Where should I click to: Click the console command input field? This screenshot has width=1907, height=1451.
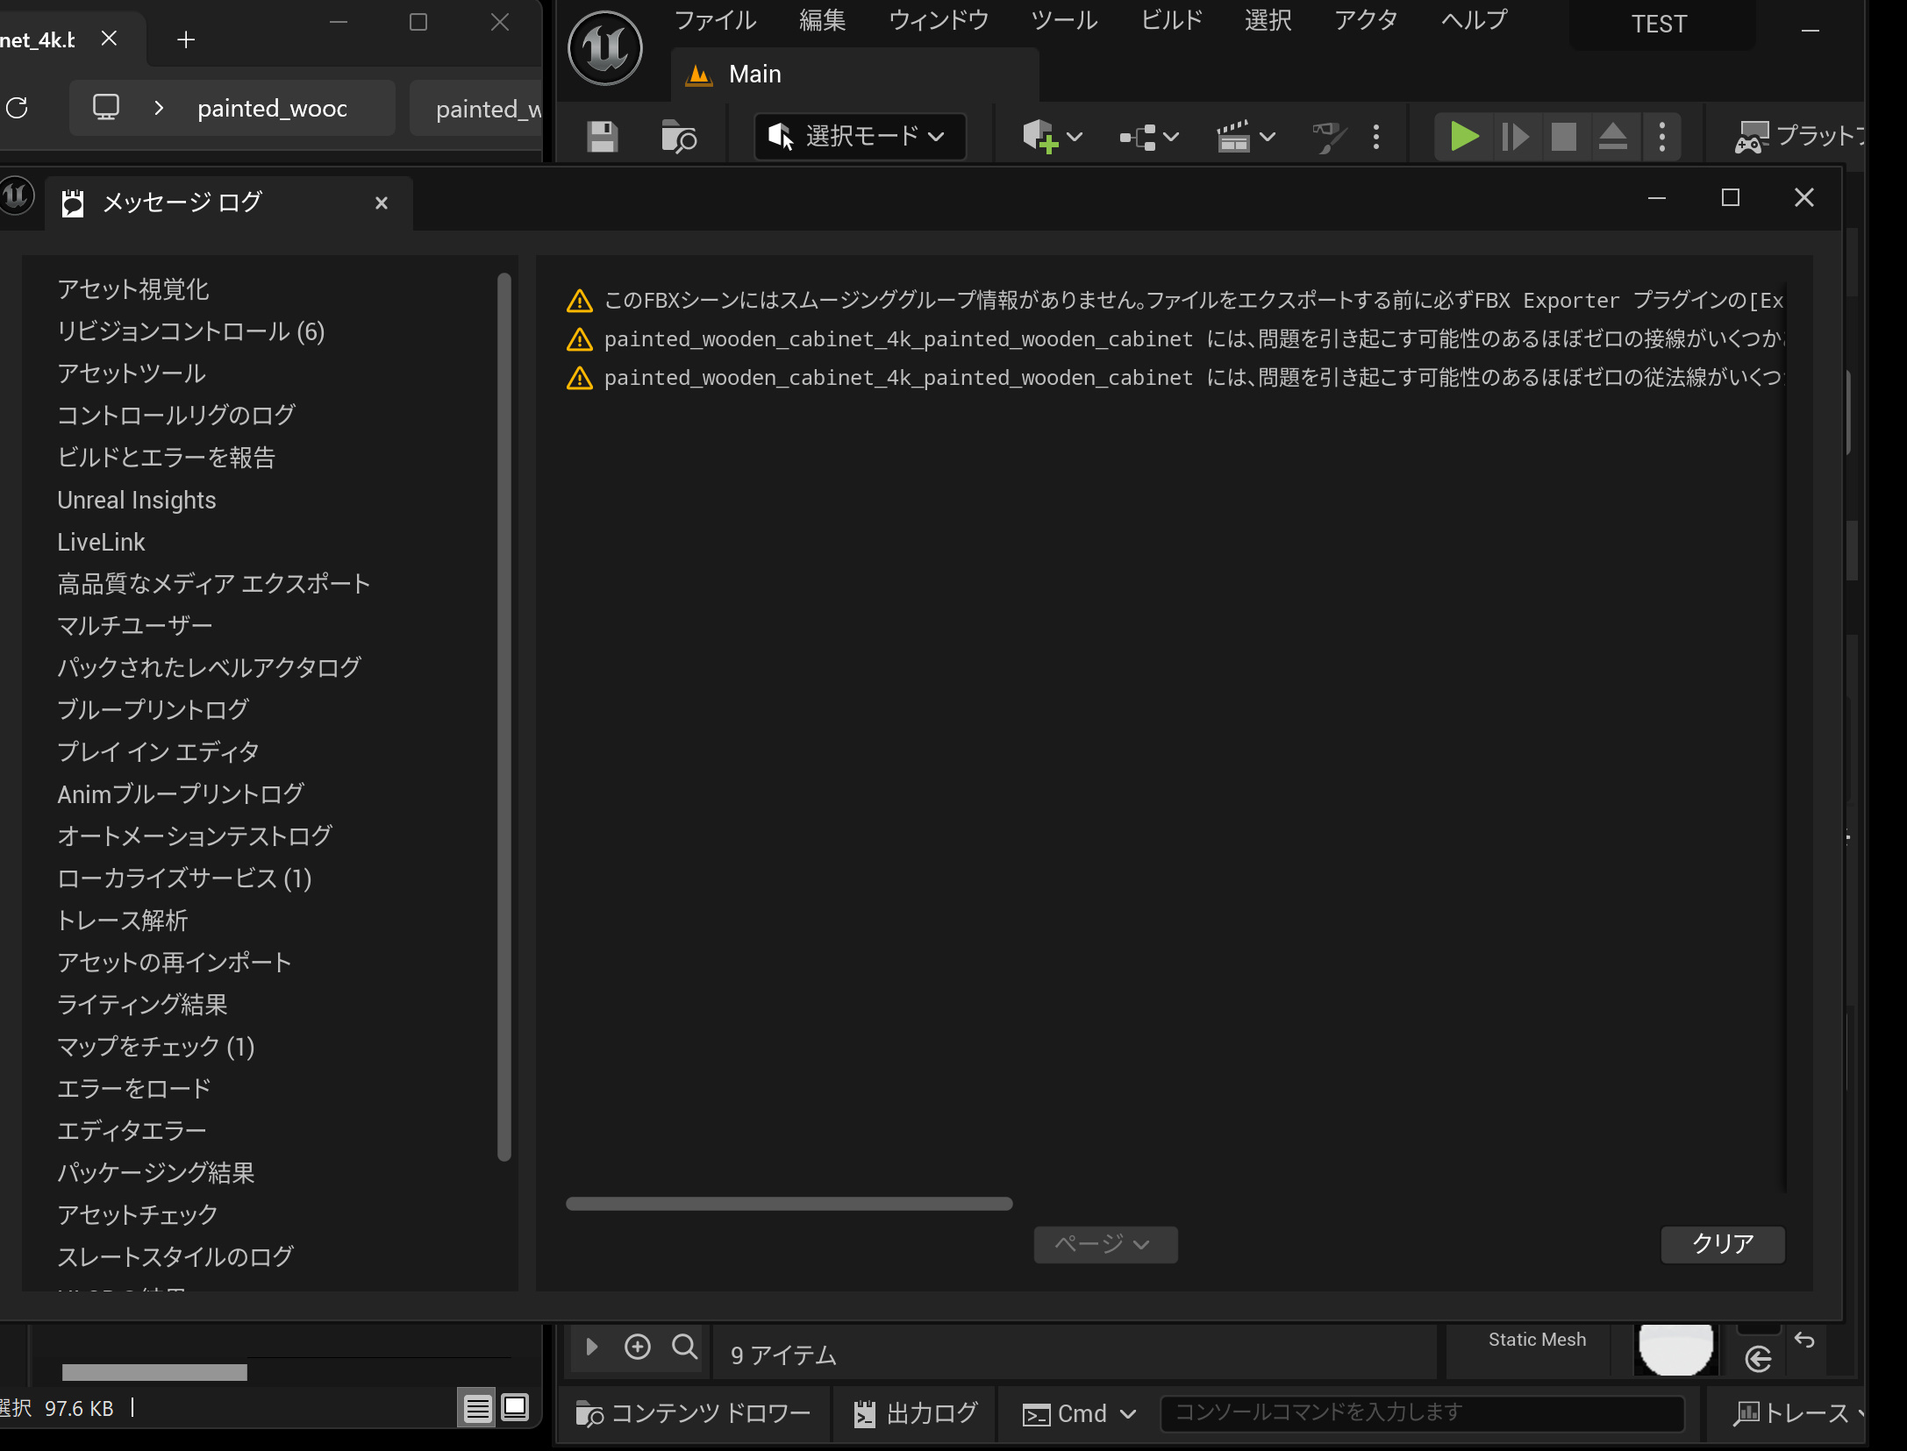pos(1421,1412)
